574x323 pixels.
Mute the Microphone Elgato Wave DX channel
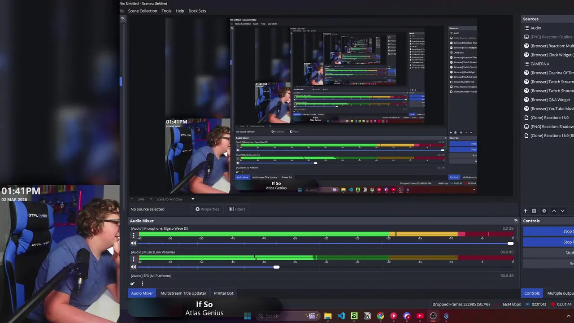[134, 243]
